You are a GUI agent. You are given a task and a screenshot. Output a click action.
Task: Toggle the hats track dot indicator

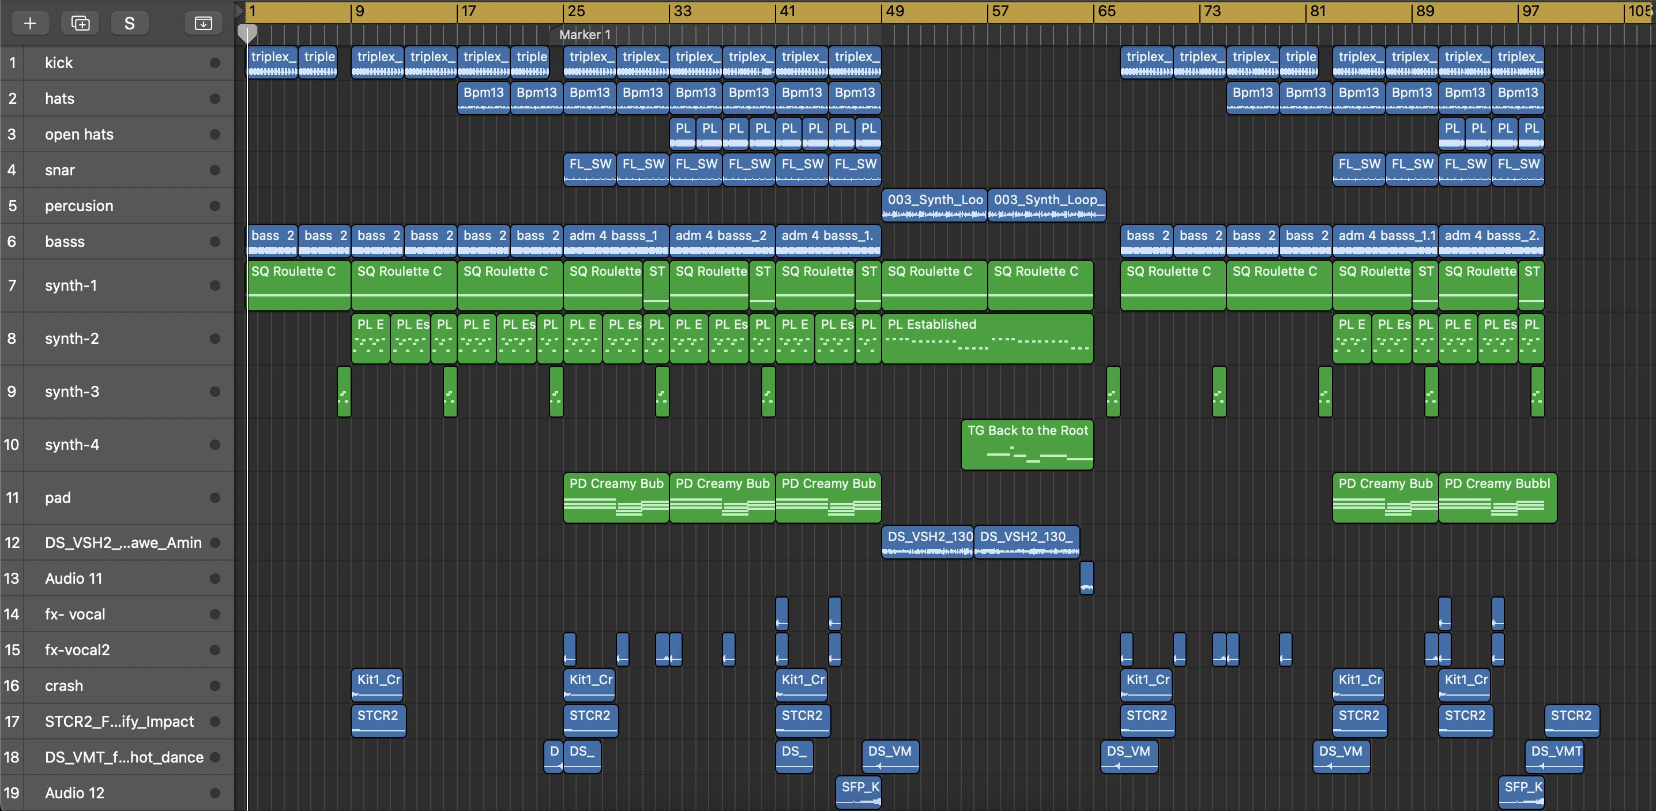click(214, 99)
